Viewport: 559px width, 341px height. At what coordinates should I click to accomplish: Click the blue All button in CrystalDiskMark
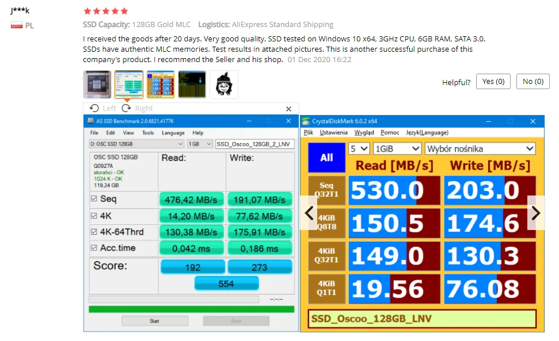326,158
